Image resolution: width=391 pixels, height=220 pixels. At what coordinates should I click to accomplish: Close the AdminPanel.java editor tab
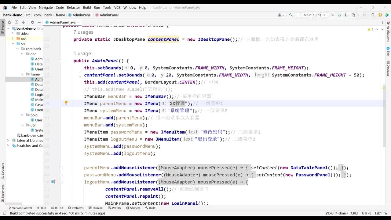click(x=79, y=22)
